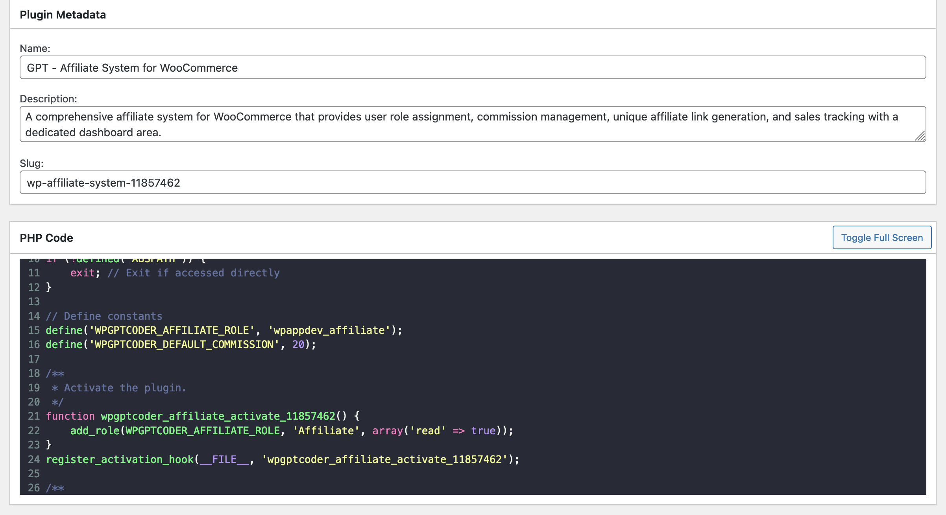Click the Plugin Metadata panel heading
The image size is (946, 515).
pyautogui.click(x=63, y=15)
